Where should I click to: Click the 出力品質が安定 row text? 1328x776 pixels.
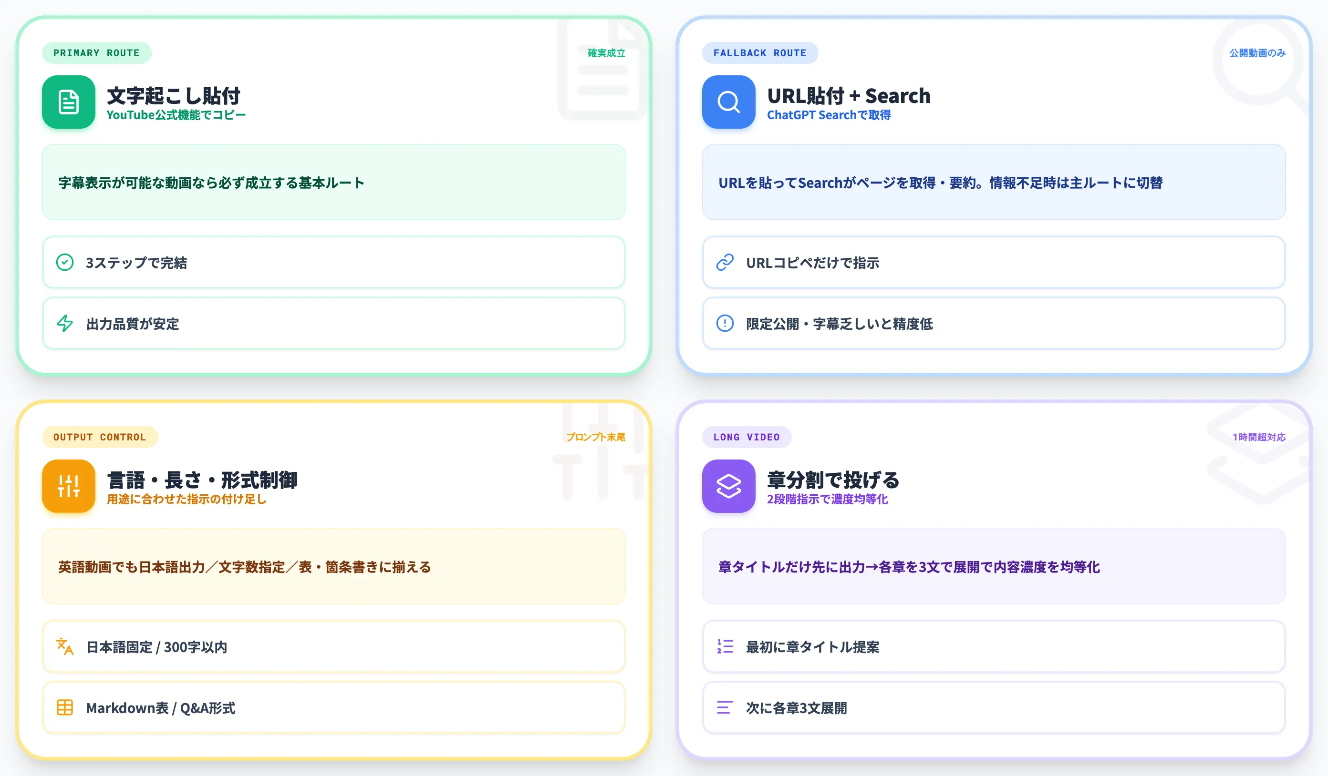coord(133,324)
